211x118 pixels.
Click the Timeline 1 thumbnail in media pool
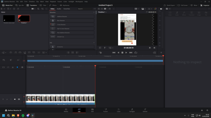coord(24,18)
